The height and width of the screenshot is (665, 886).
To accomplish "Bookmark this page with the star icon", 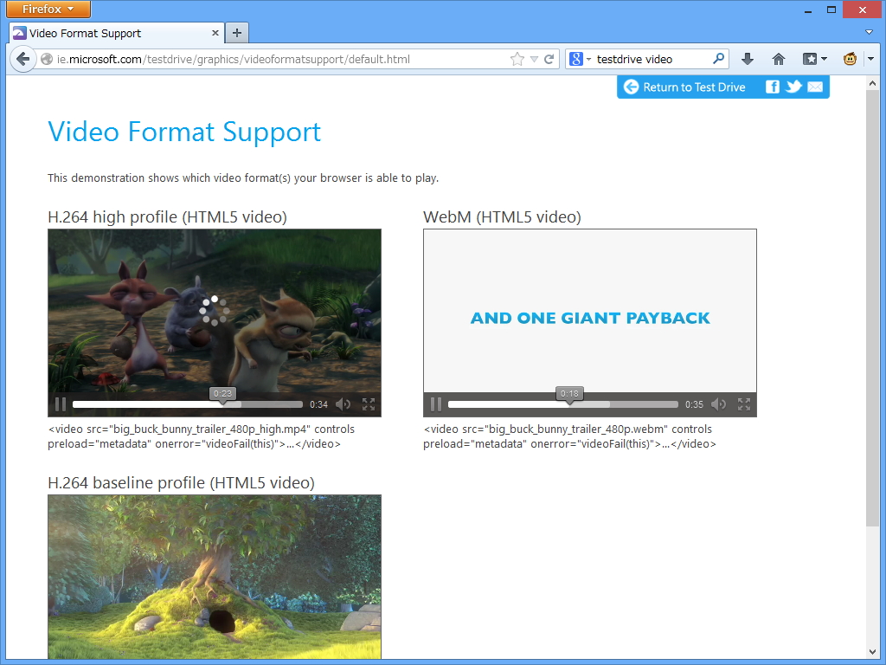I will click(x=517, y=59).
